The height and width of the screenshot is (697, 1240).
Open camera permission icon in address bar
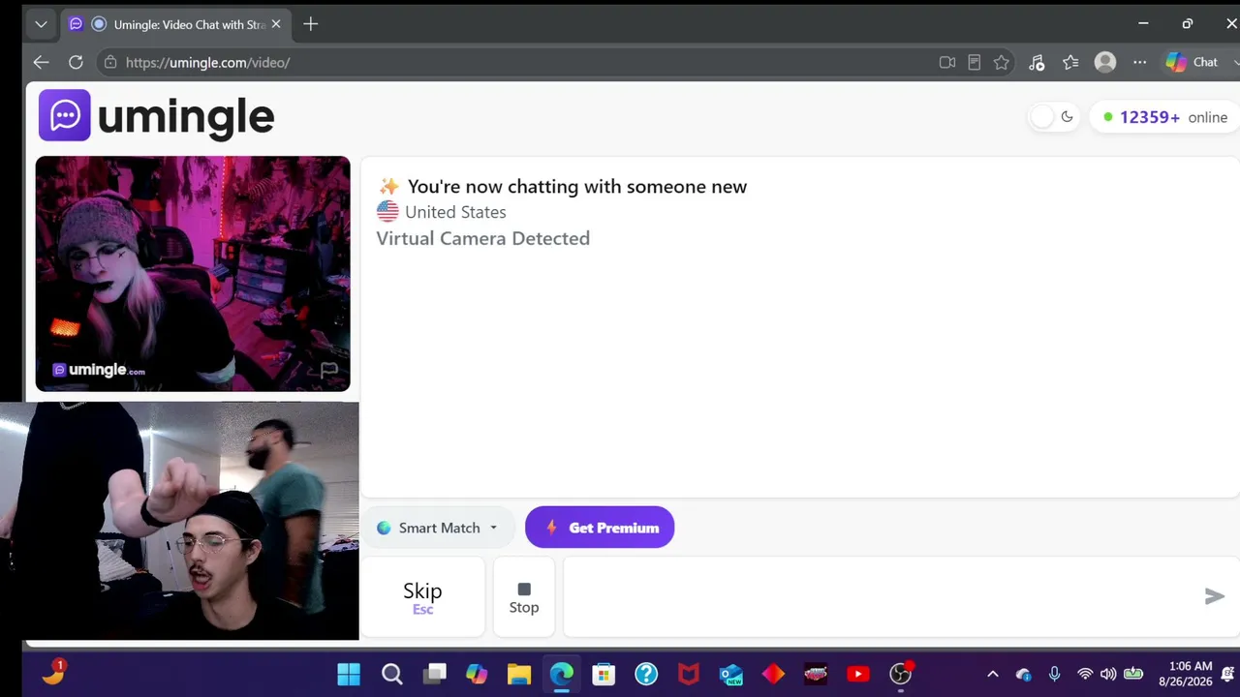947,62
